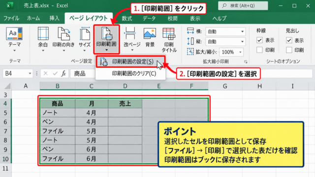Select column G header
The width and height of the screenshot is (315, 177).
(225, 86)
